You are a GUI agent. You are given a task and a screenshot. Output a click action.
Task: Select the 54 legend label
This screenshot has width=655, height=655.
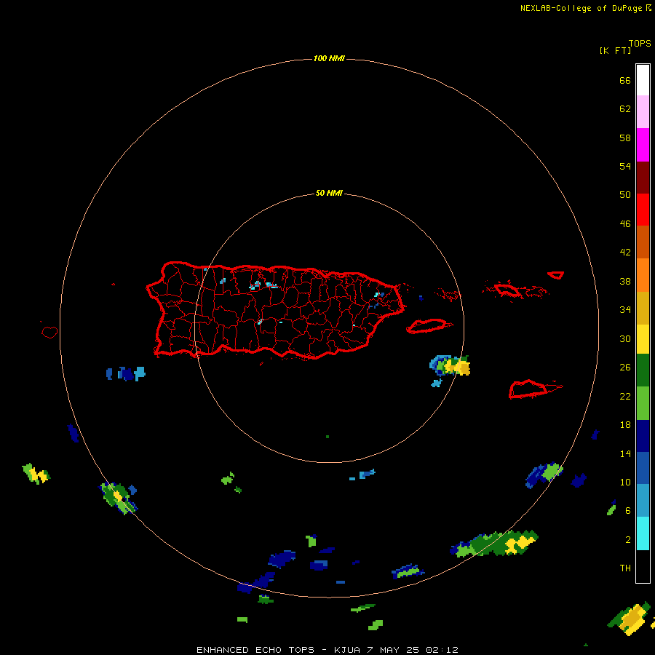click(625, 166)
